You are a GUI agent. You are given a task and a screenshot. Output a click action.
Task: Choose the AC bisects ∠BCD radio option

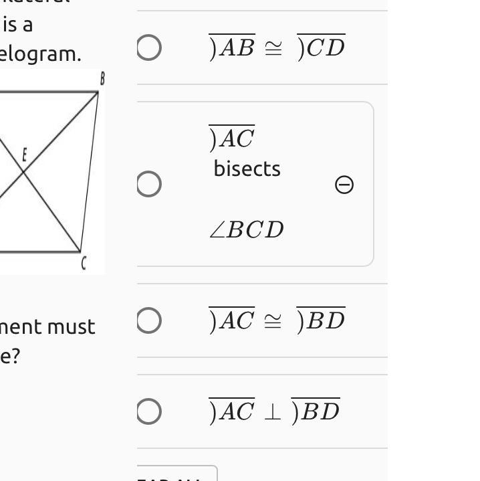click(x=148, y=184)
